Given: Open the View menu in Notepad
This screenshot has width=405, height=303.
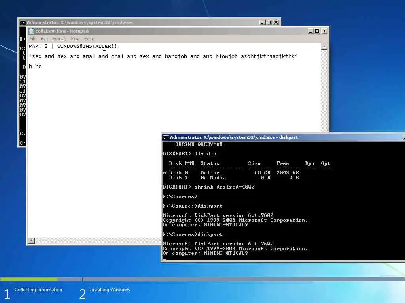Looking at the screenshot, I should pos(75,39).
